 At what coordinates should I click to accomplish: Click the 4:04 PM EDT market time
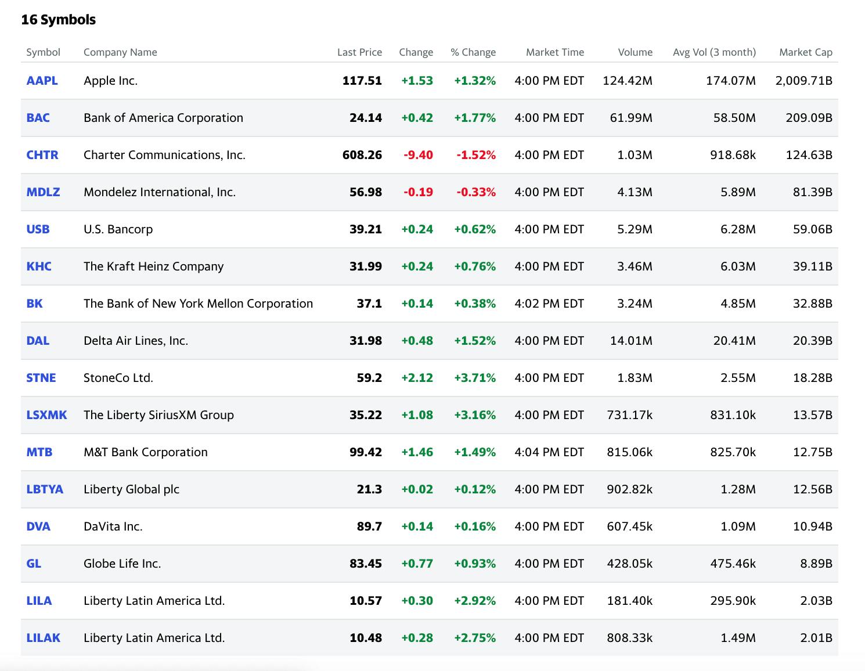point(549,452)
